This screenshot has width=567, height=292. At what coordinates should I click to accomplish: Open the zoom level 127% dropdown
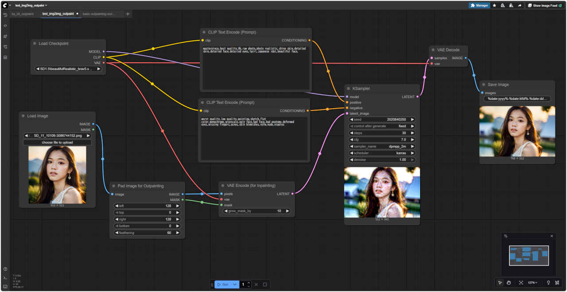[533, 283]
